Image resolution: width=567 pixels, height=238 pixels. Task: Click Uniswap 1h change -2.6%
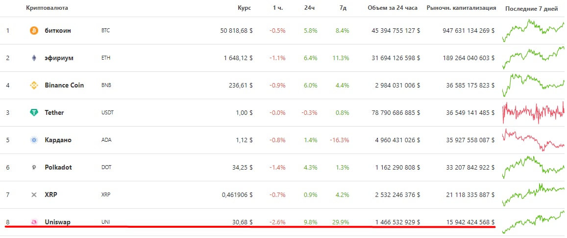(x=278, y=222)
